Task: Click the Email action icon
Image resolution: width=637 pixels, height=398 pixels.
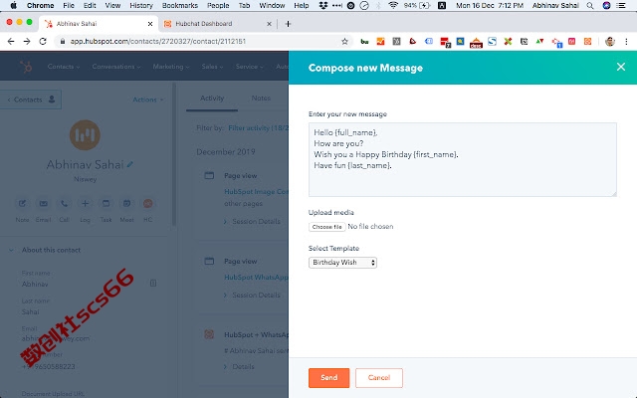Action: 43,203
